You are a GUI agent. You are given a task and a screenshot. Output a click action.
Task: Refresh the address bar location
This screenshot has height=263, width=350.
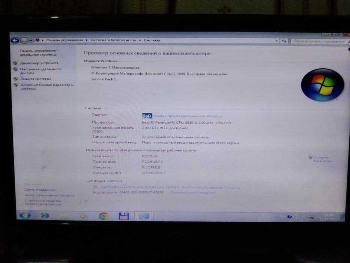pyautogui.click(x=284, y=41)
